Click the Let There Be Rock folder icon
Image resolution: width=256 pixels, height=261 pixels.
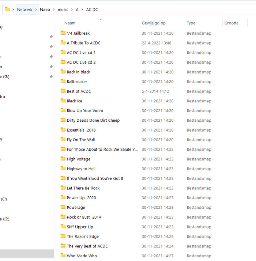coord(63,188)
